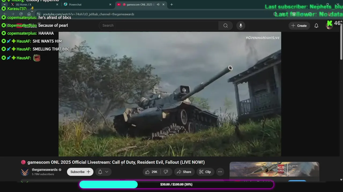Click the Create button
343x192 pixels.
pos(299,26)
